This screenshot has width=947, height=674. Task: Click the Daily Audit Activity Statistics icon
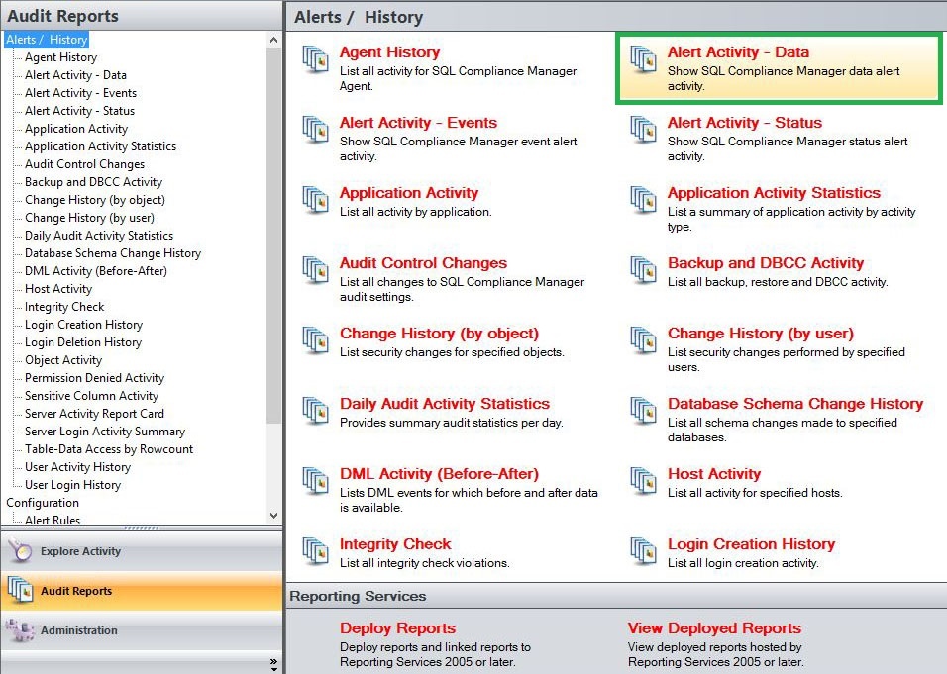(316, 410)
